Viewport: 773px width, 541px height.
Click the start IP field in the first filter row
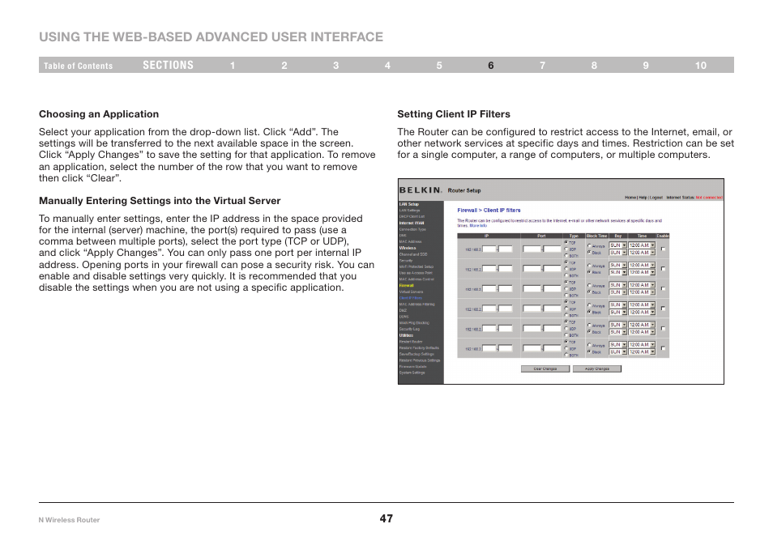(x=489, y=249)
